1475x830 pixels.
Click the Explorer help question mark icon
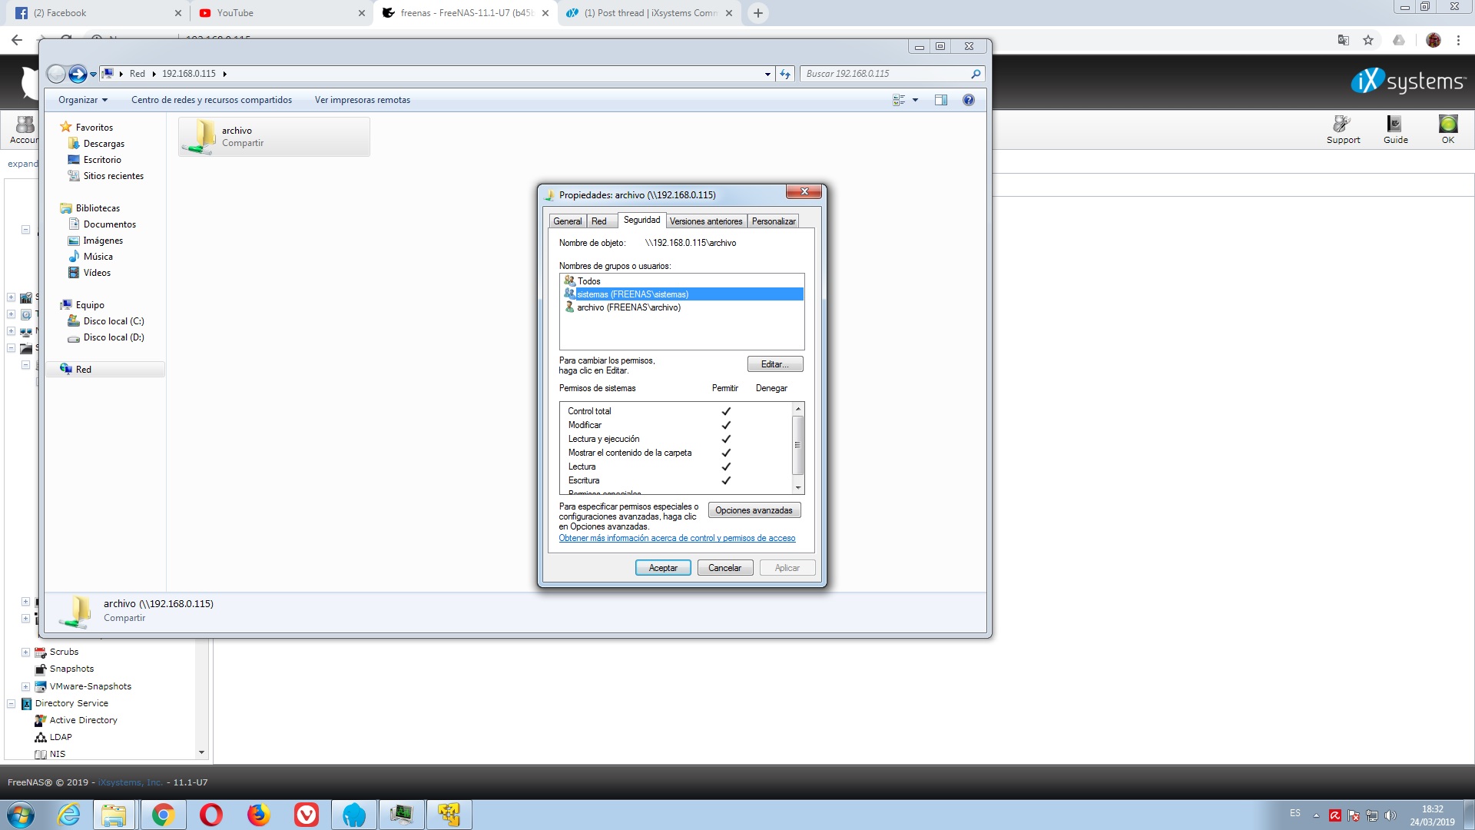pos(969,100)
